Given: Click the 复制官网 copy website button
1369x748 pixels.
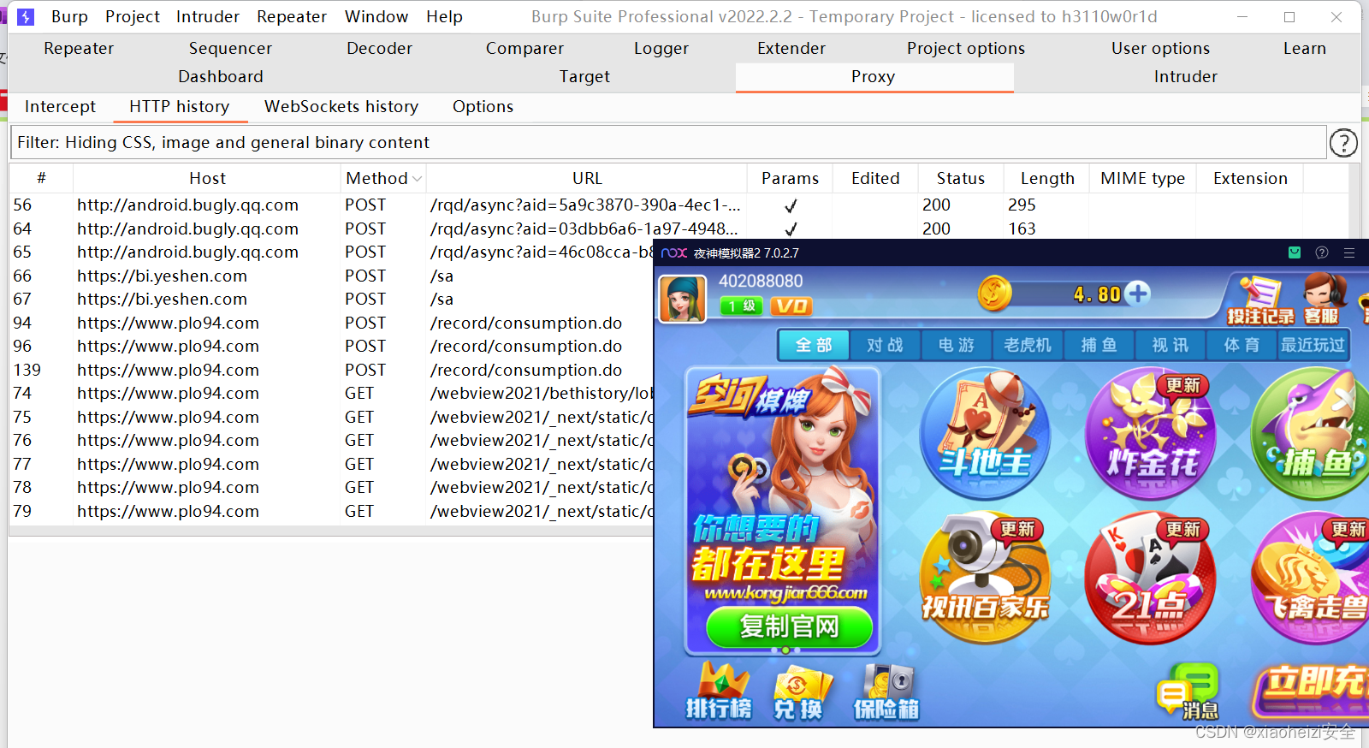Looking at the screenshot, I should [789, 626].
